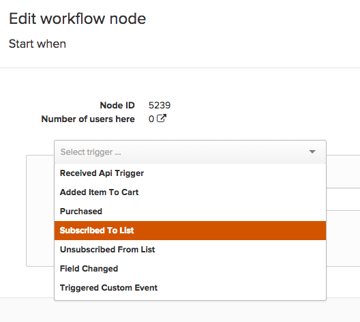Select the Purchased trigger option
This screenshot has height=322, width=360.
(190, 211)
